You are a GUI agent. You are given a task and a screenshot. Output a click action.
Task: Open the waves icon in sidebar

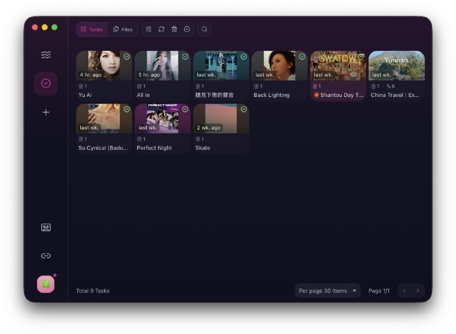pos(46,55)
